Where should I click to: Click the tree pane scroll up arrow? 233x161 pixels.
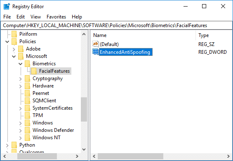[84, 34]
